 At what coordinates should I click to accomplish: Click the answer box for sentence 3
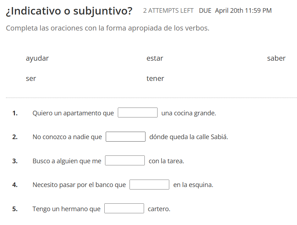click(x=125, y=160)
